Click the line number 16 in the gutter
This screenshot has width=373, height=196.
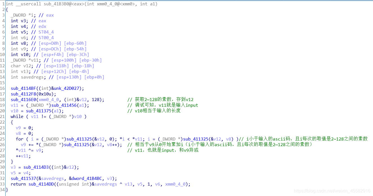click(x=3, y=88)
